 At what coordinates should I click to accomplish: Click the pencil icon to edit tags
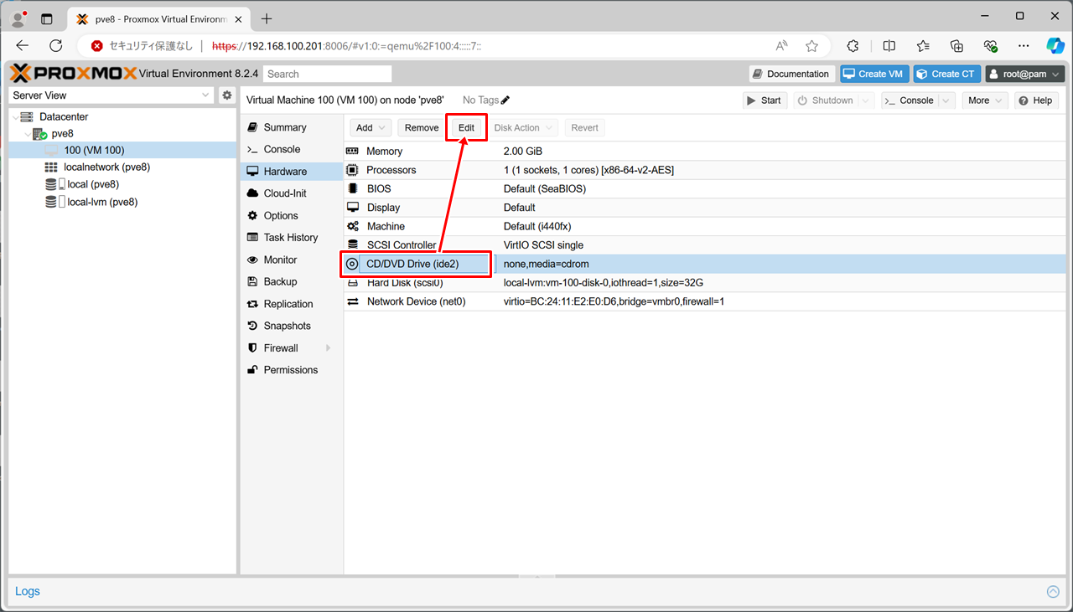pos(505,100)
